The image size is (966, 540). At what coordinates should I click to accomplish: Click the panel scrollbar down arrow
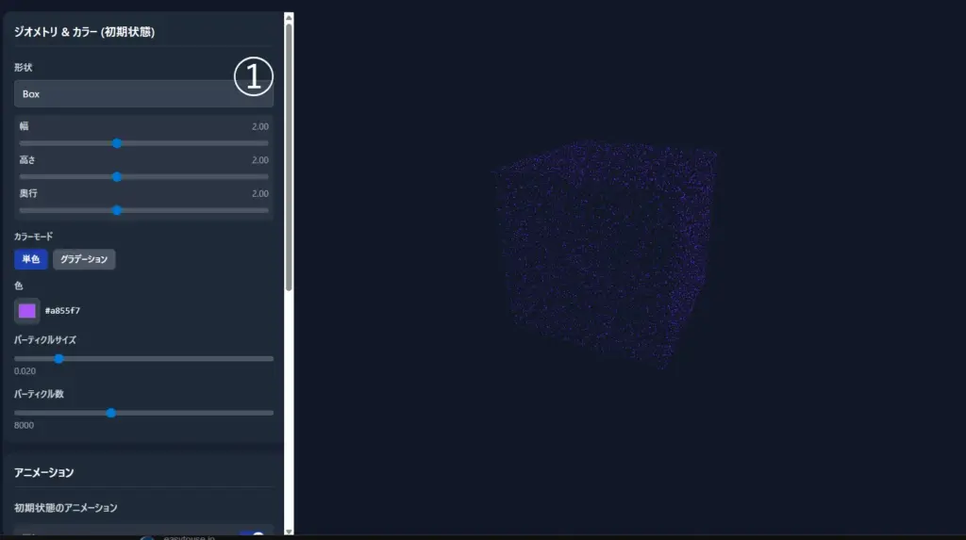point(289,529)
